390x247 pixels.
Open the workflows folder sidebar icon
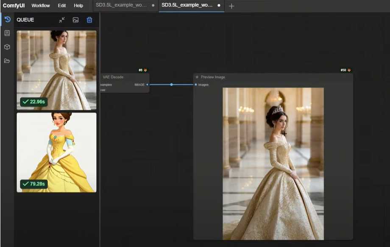[7, 61]
